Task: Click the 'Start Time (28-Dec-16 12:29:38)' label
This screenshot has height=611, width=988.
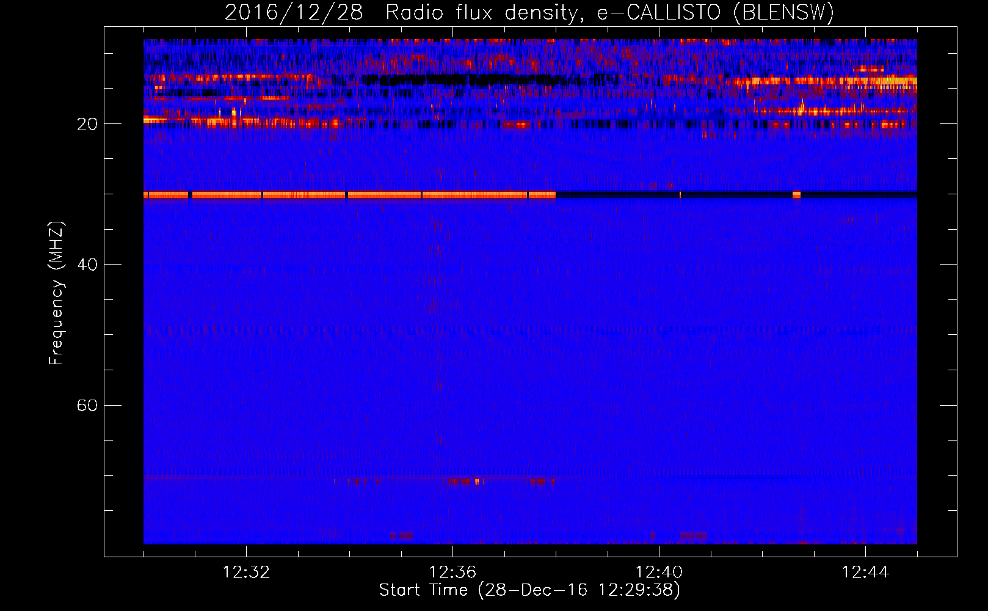Action: [529, 590]
